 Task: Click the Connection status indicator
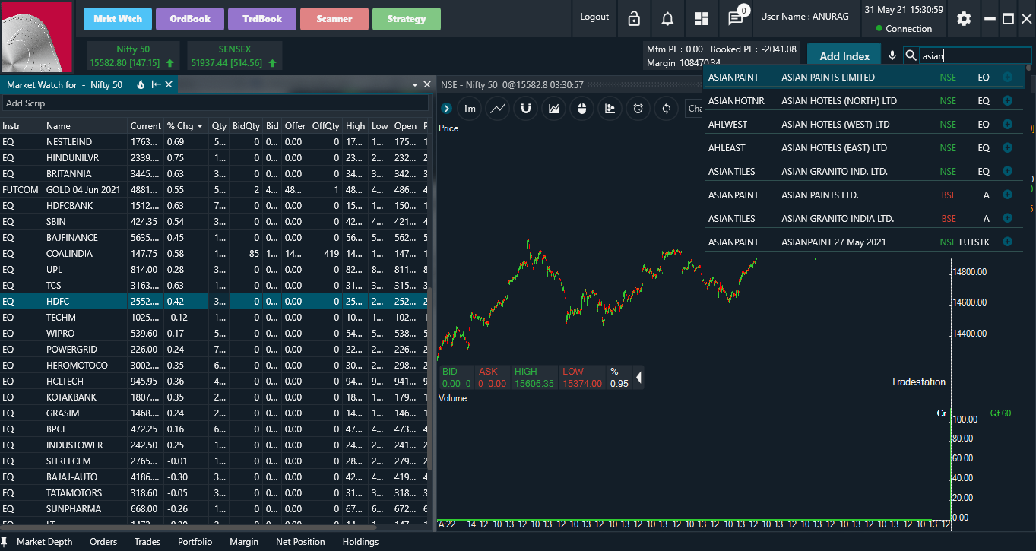904,28
